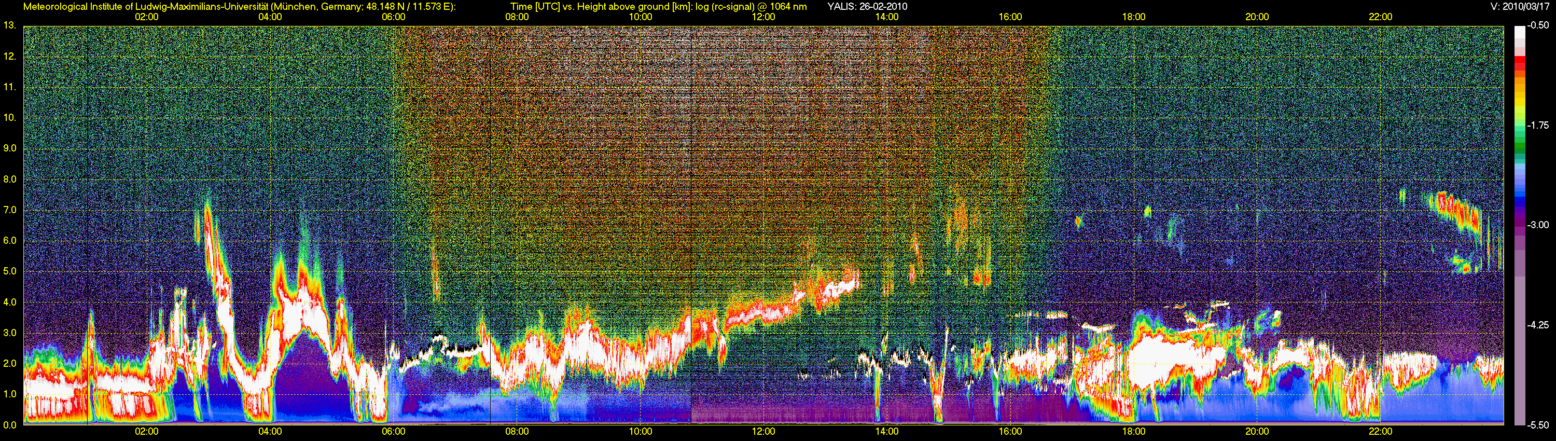Viewport: 1556px width, 441px height.
Task: Click the '16:00' label on the top time axis
Action: 1010,17
